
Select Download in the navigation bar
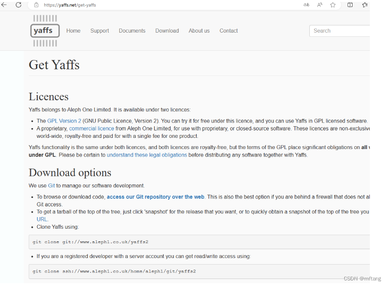pyautogui.click(x=167, y=31)
